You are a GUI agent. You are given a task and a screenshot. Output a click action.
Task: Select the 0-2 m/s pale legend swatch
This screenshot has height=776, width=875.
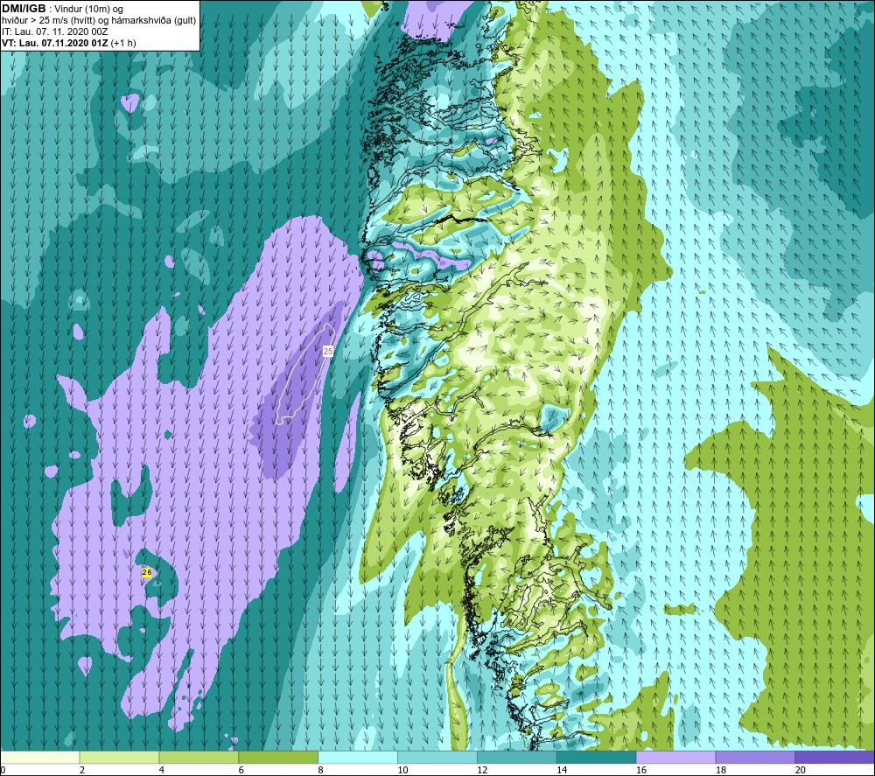(40, 757)
